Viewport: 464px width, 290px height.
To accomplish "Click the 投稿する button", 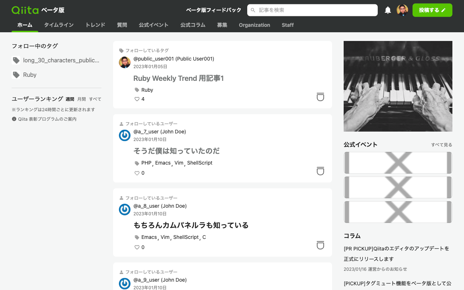I will 432,10.
